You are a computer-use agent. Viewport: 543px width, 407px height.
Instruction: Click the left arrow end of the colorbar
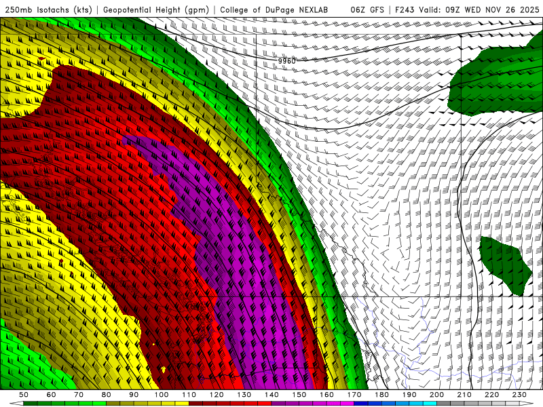click(16, 404)
